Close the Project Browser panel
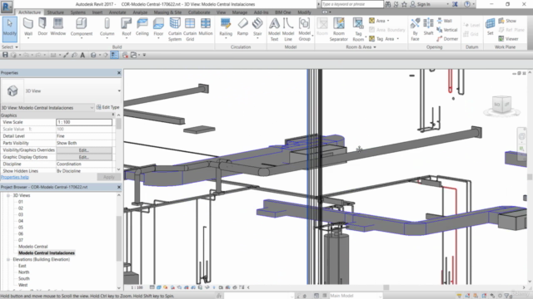This screenshot has width=533, height=299. click(119, 187)
